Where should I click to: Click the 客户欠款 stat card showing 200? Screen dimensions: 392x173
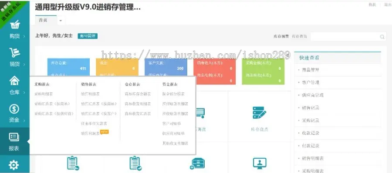(166, 67)
